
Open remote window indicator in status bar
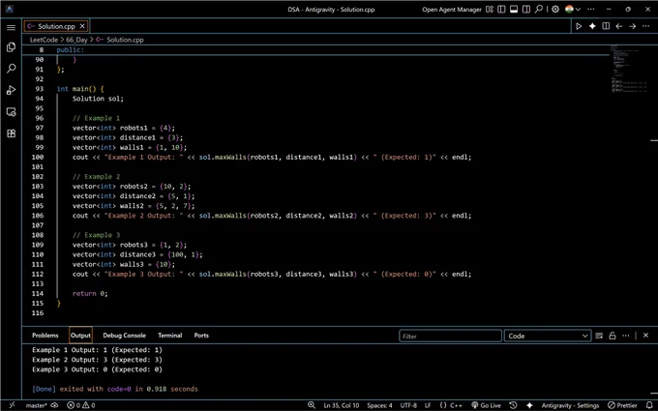click(12, 405)
